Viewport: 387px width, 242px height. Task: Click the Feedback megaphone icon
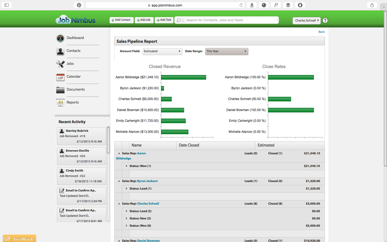[7, 239]
